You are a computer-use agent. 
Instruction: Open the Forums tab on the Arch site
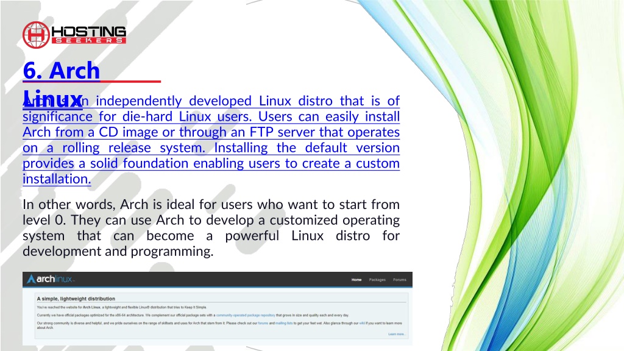pos(400,280)
